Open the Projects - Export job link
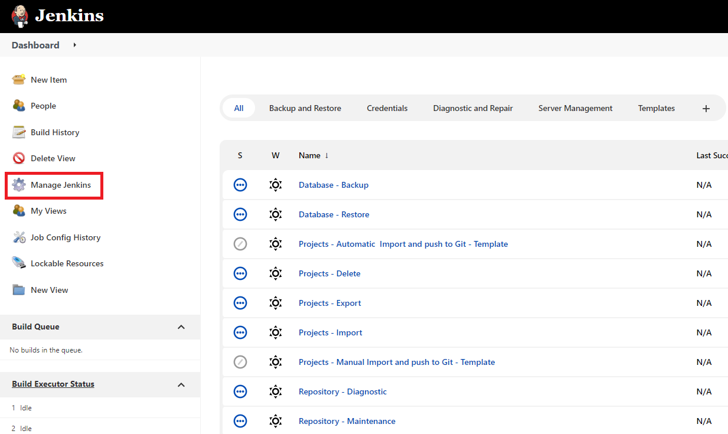 pos(329,303)
